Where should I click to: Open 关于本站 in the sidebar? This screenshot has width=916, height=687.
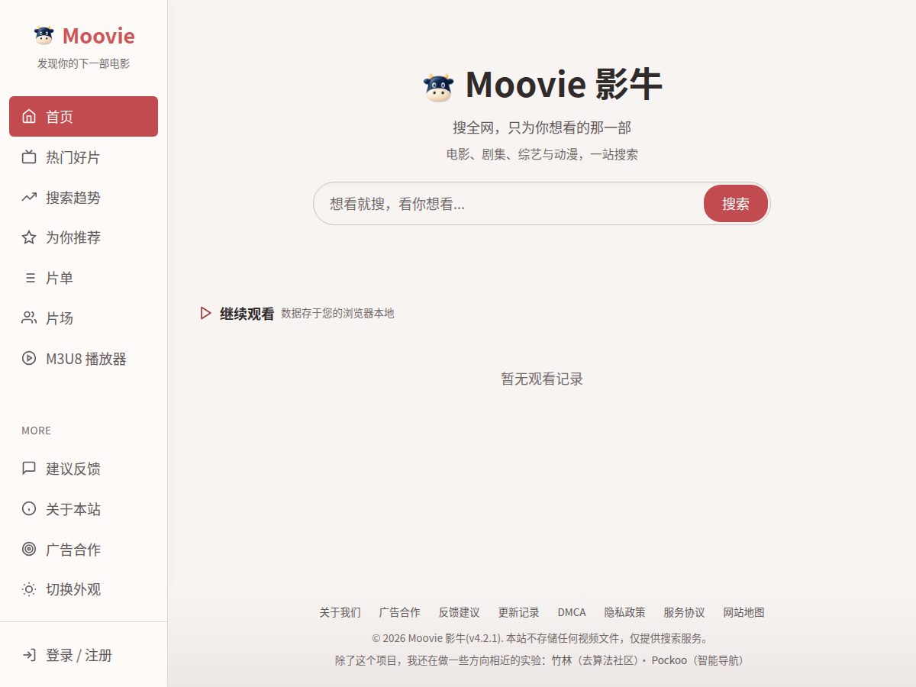pos(83,509)
